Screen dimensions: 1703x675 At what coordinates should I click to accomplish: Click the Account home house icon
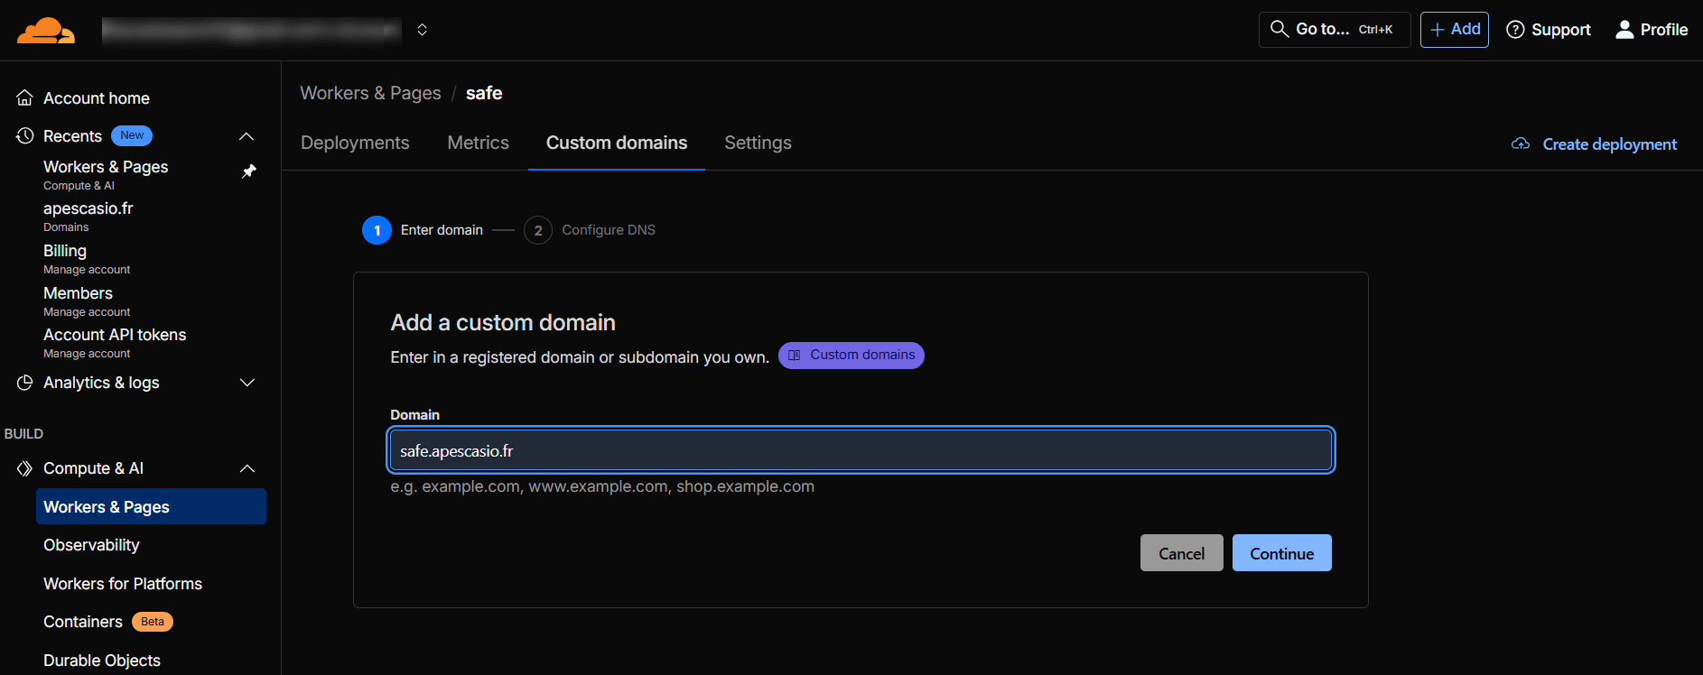click(25, 97)
